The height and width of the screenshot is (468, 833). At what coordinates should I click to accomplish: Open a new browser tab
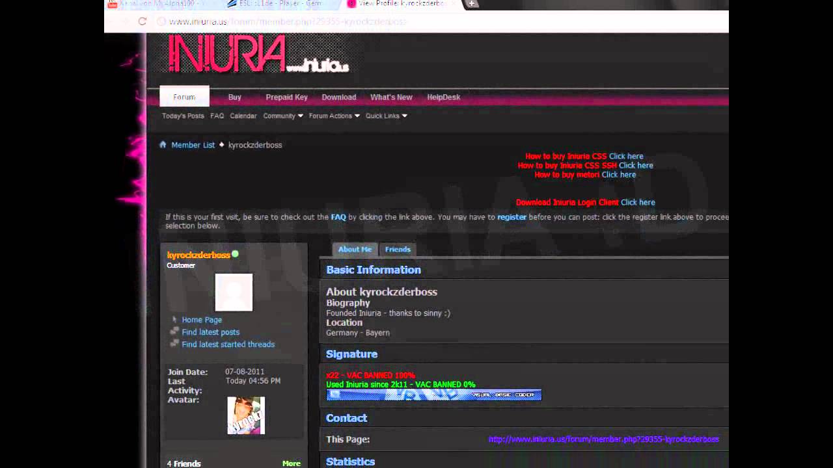[x=472, y=4]
